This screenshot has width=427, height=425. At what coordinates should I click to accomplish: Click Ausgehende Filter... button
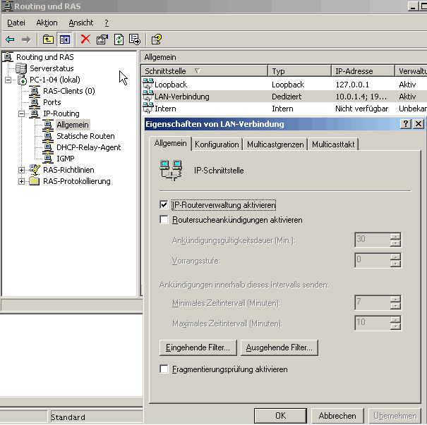(x=279, y=347)
